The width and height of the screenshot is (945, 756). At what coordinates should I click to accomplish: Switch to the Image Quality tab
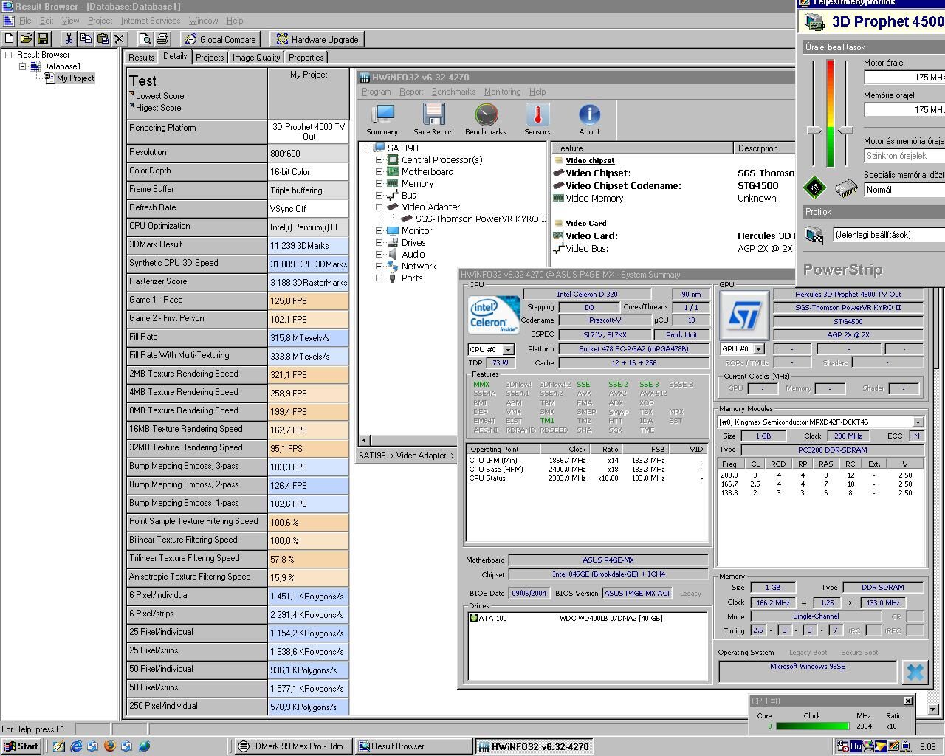pos(256,58)
